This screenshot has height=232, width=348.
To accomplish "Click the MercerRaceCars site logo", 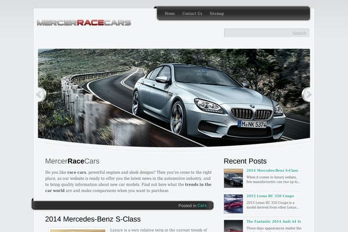I will click(84, 23).
